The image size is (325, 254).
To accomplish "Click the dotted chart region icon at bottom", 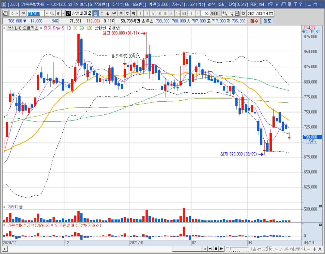I will [x=264, y=249].
